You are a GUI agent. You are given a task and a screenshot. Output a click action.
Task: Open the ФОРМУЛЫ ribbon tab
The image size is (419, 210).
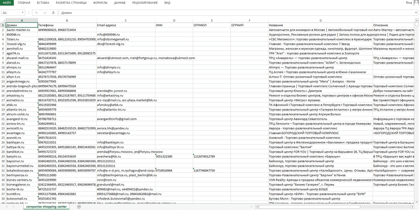point(100,3)
